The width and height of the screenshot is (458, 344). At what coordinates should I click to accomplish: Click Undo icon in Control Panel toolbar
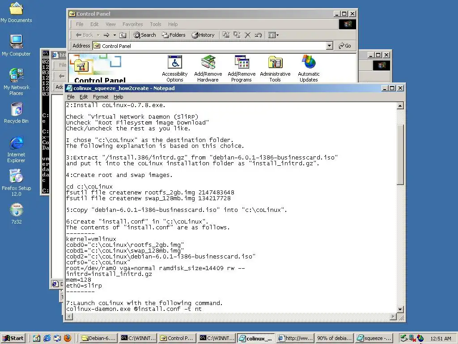(258, 35)
